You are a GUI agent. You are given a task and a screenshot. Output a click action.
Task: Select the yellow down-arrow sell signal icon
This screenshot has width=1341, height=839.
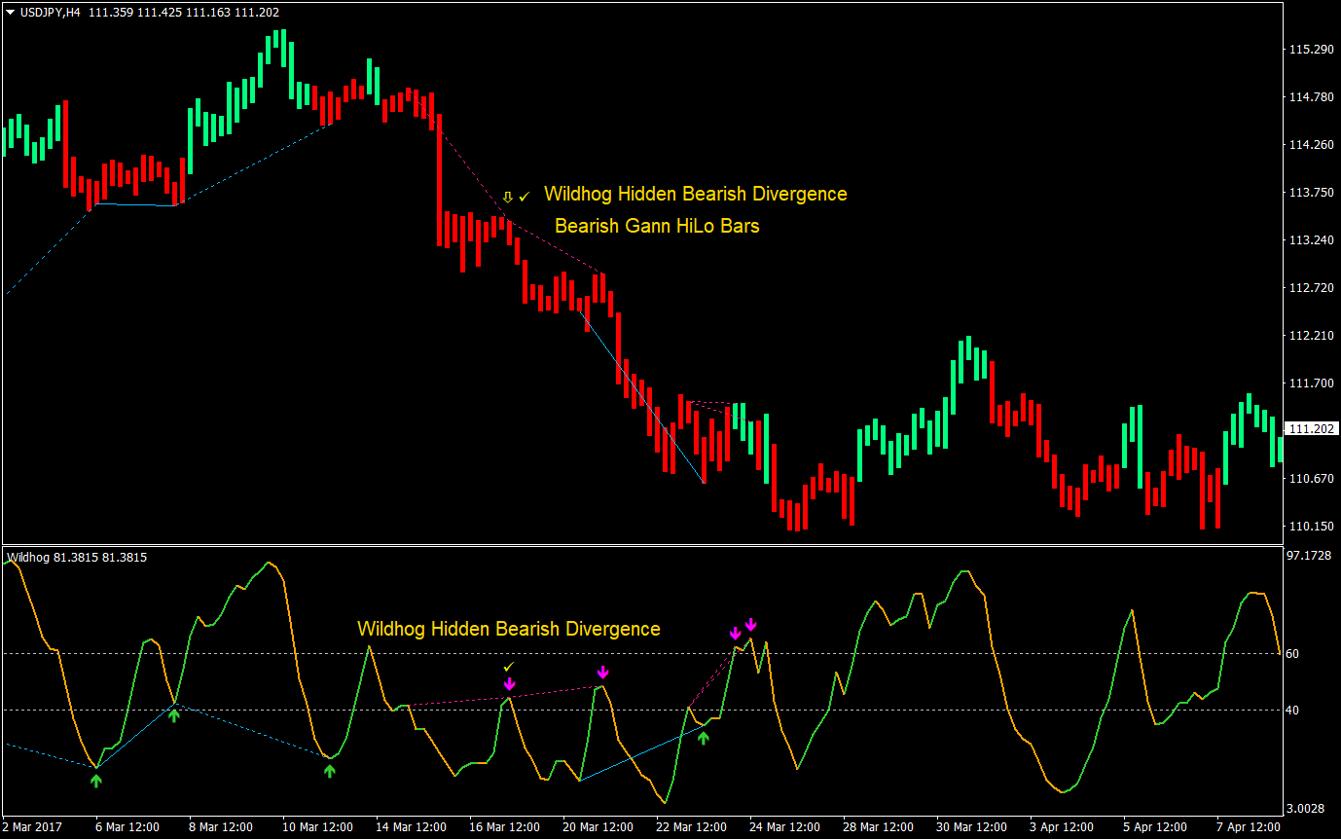click(507, 196)
